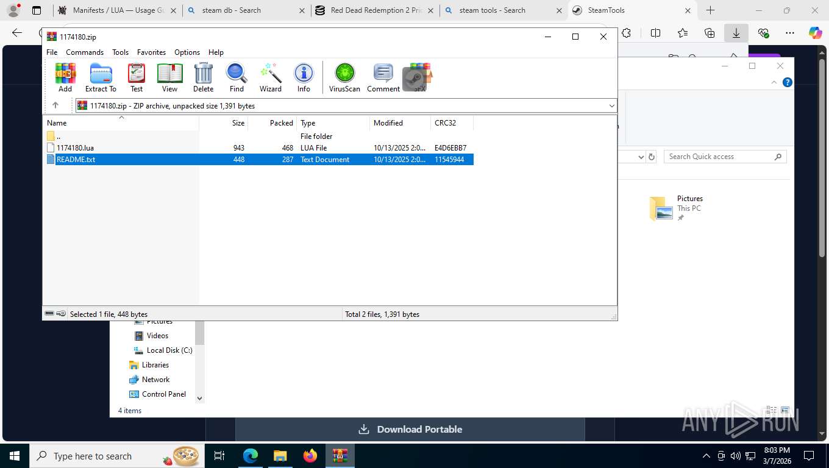Screen dimensions: 829x468
Task: Select Videos in the Explorer navigation pane
Action: pyautogui.click(x=157, y=336)
